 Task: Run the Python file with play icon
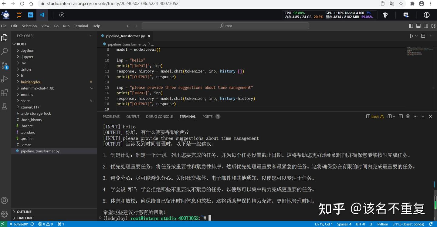[x=412, y=36]
